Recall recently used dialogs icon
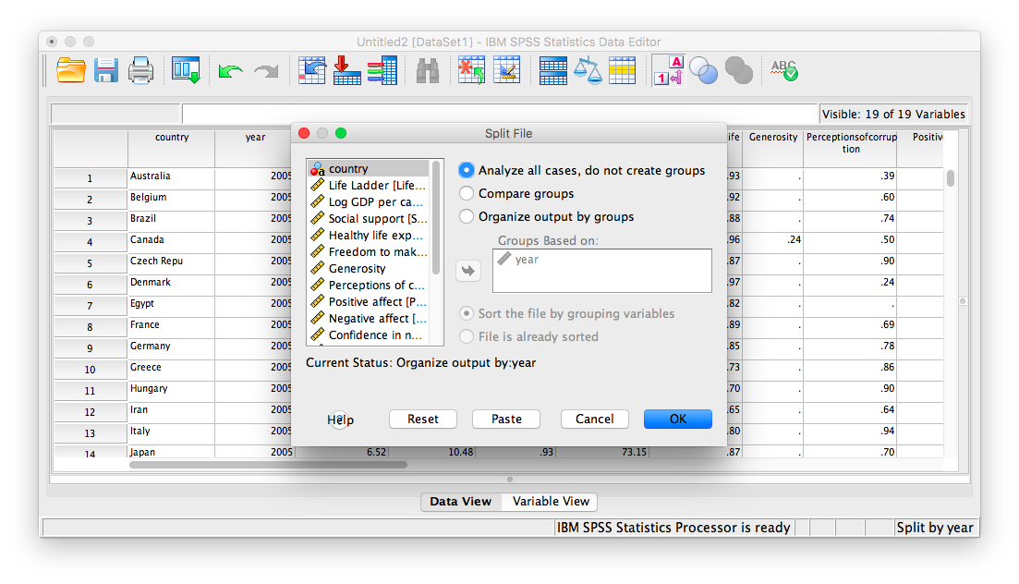The height and width of the screenshot is (584, 1019). pos(186,70)
